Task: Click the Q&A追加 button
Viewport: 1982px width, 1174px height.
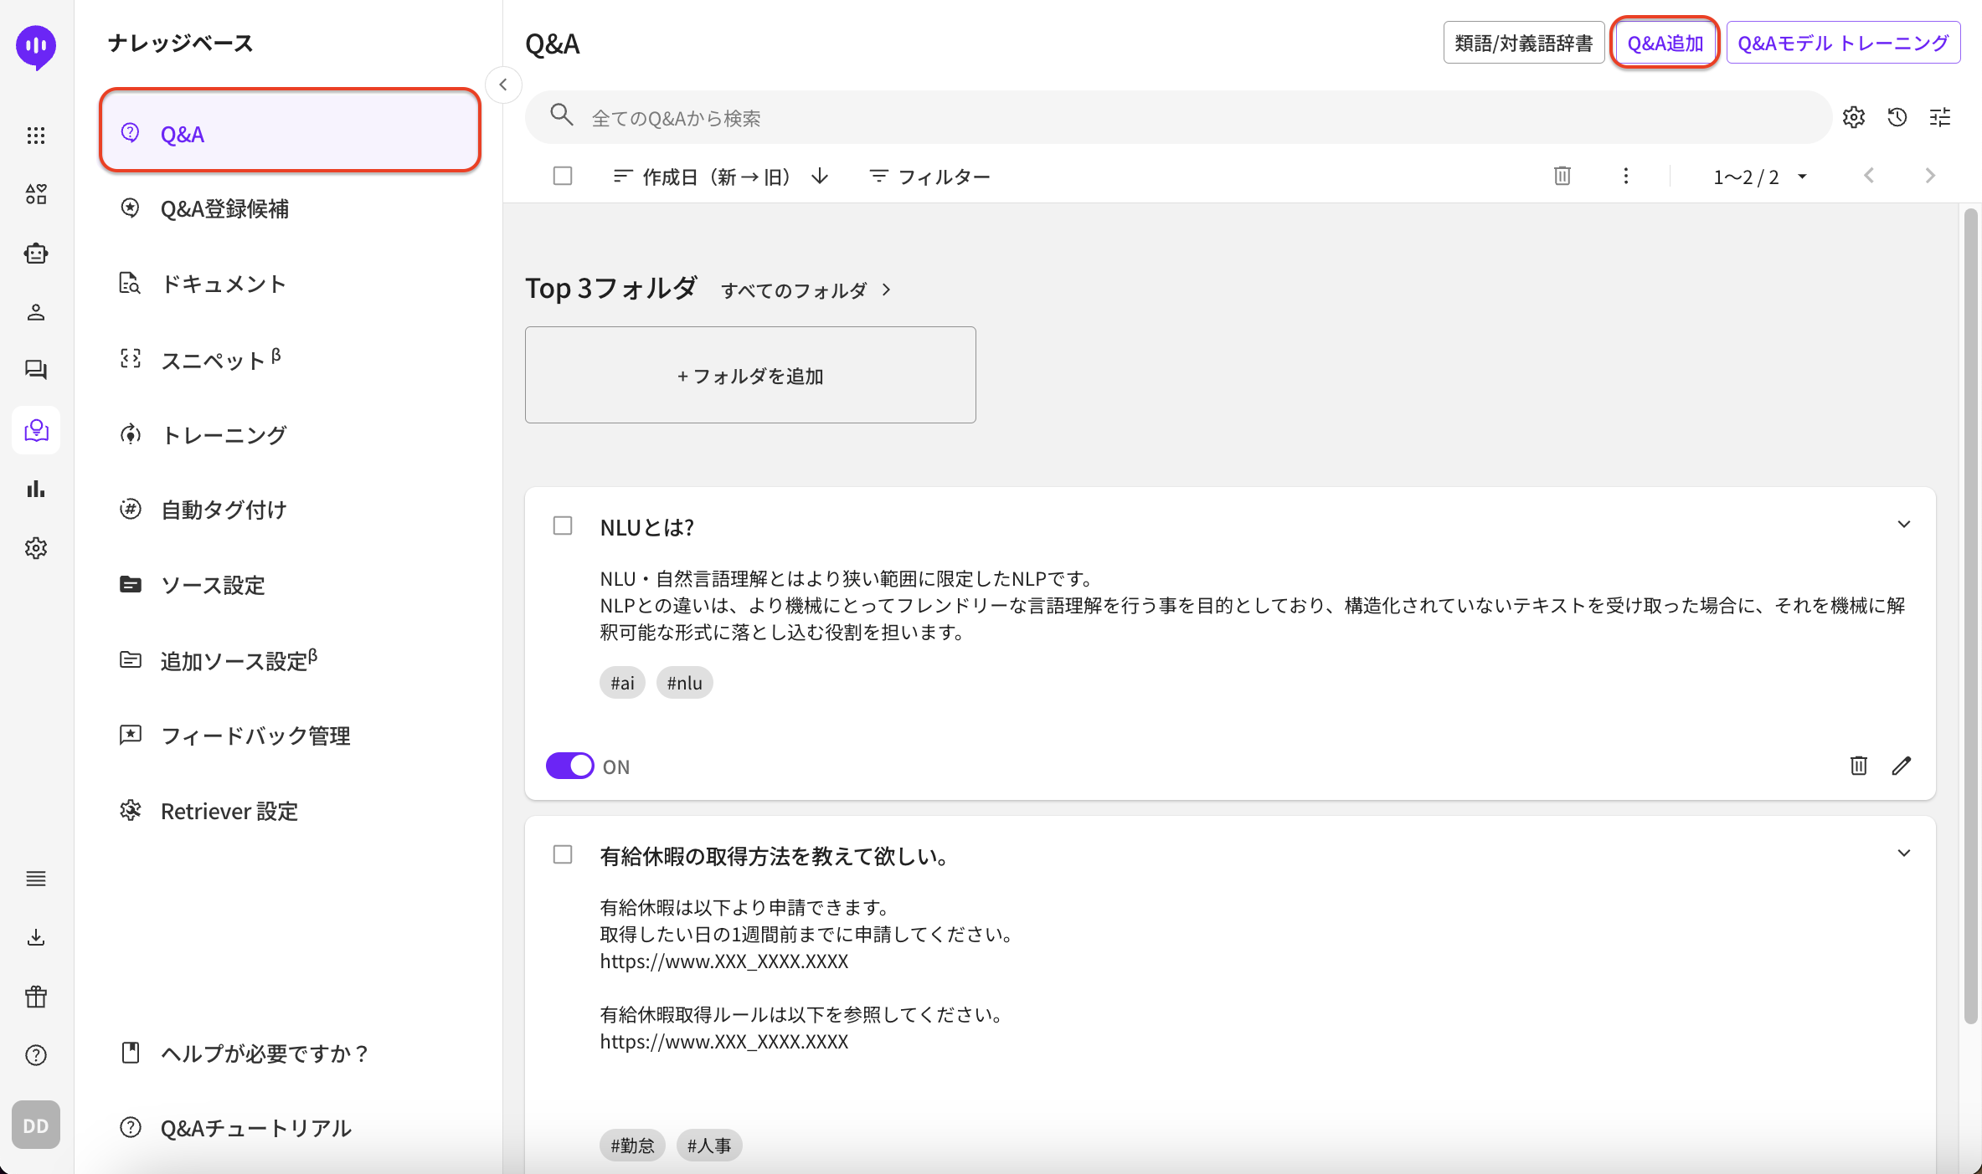Action: coord(1665,43)
